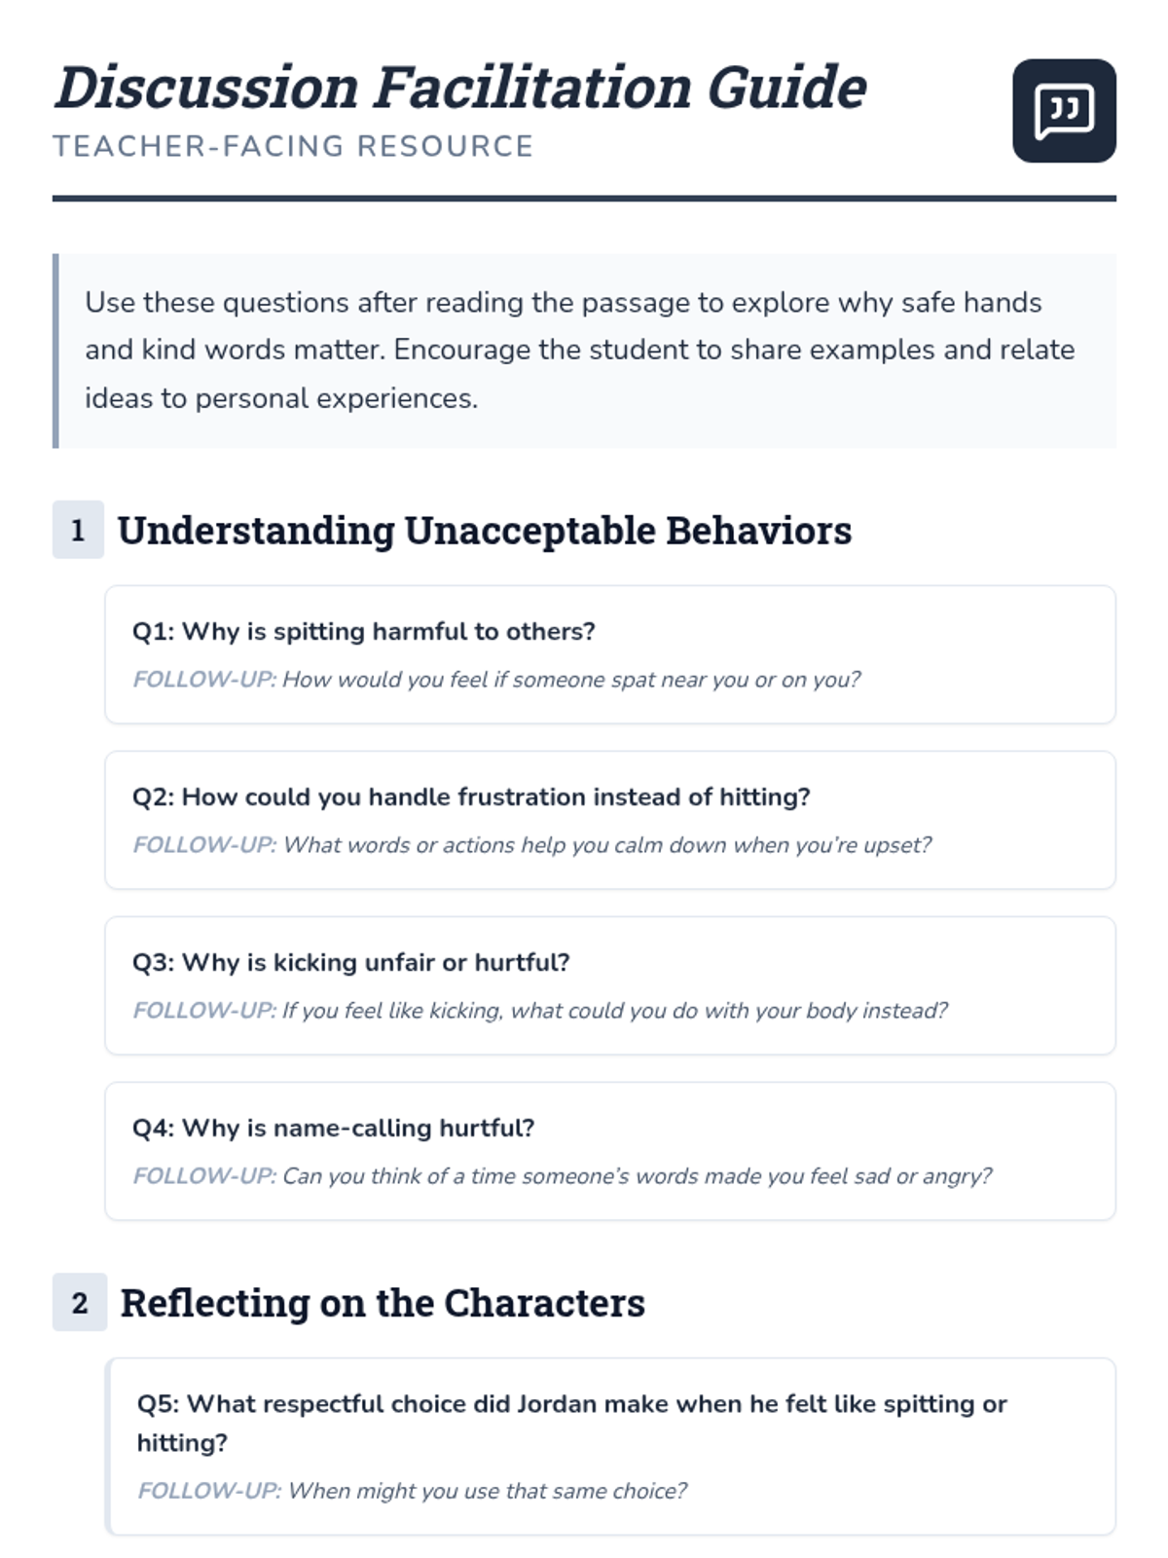Click the Discussion Facilitation Guide title
This screenshot has height=1558, width=1168.
pyautogui.click(x=459, y=88)
